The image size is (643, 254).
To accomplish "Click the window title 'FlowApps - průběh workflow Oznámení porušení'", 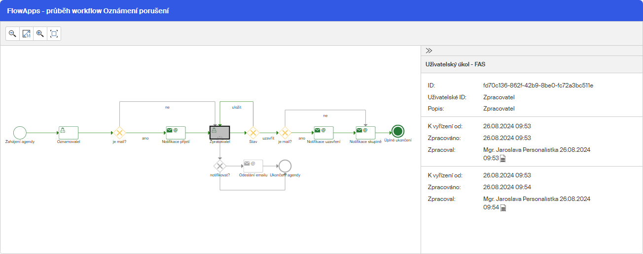I will coord(88,10).
